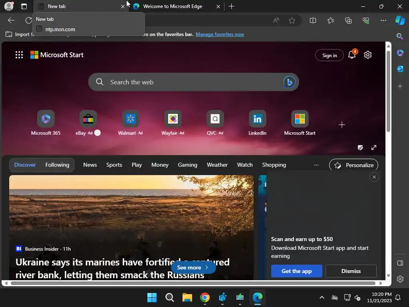Open Chrome from the taskbar

pyautogui.click(x=205, y=297)
